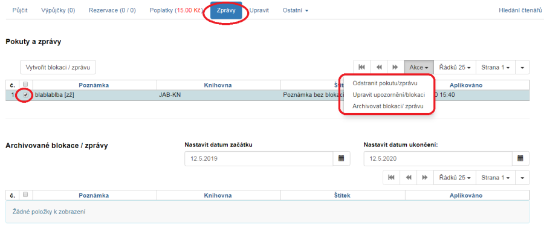Viewport: 544px width, 234px height.
Task: Open calendar picker for start date
Action: [x=342, y=158]
